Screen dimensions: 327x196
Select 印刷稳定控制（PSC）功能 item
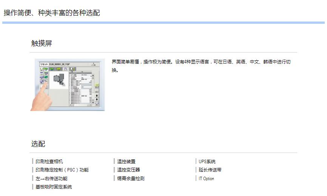62,170
